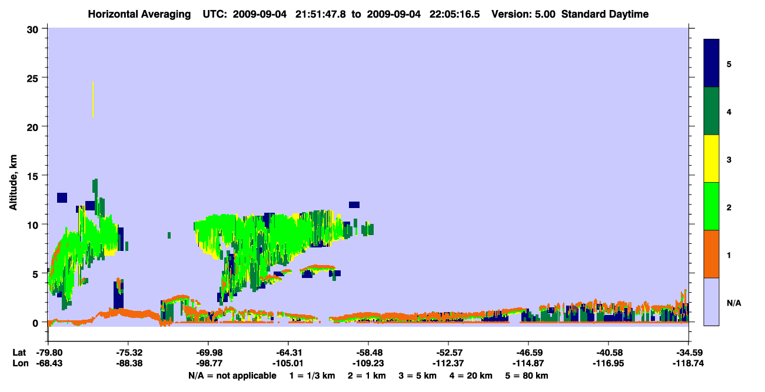Click longitude value -114.87

[528, 363]
